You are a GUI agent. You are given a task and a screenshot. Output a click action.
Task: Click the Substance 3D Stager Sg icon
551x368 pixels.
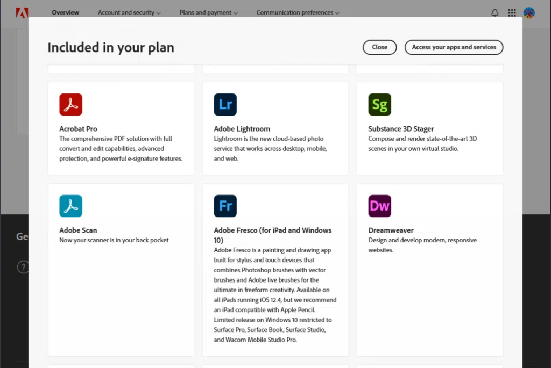[x=379, y=105]
